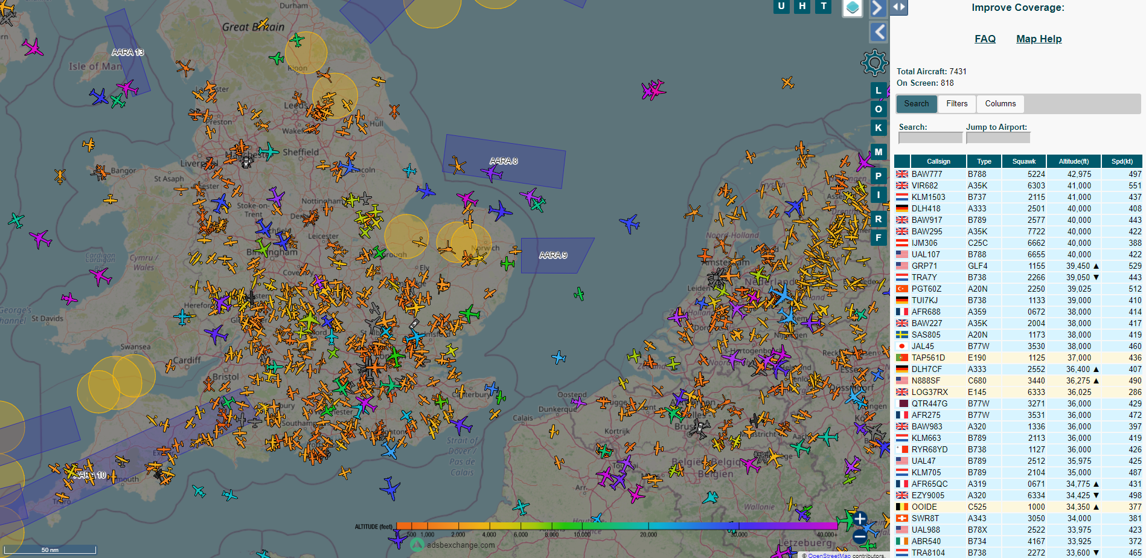Click the Portuguese flag beside TAP561D
The width and height of the screenshot is (1146, 558).
[902, 358]
